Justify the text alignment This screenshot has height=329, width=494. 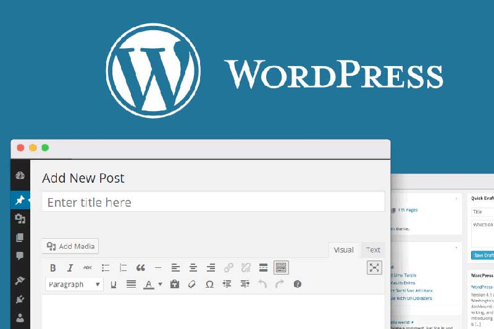131,285
